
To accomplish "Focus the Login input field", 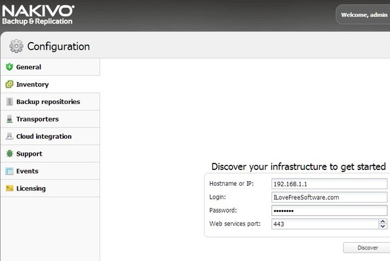I will point(329,198).
